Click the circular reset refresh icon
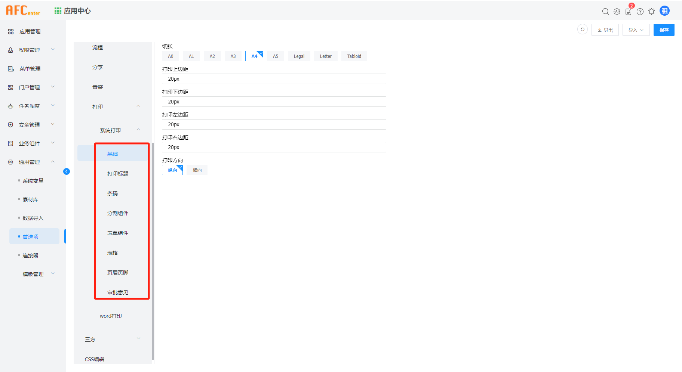This screenshot has height=372, width=682. 582,30
